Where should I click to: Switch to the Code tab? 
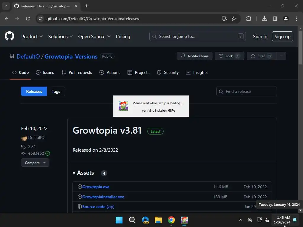pos(20,73)
